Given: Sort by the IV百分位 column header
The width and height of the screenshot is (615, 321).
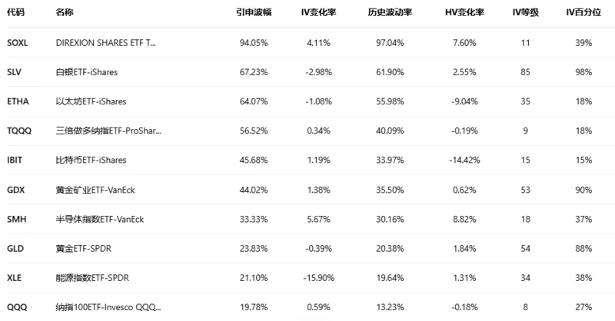Looking at the screenshot, I should tap(581, 14).
